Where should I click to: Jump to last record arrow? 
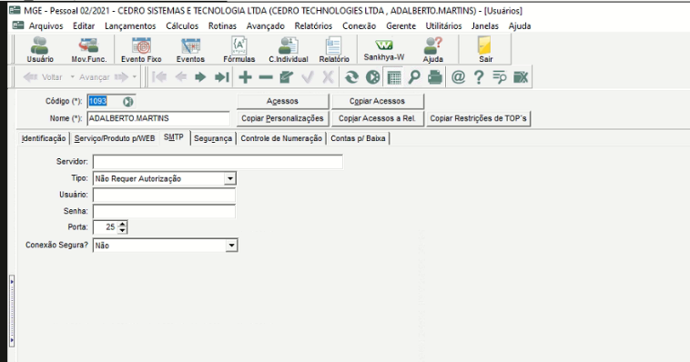pyautogui.click(x=222, y=77)
